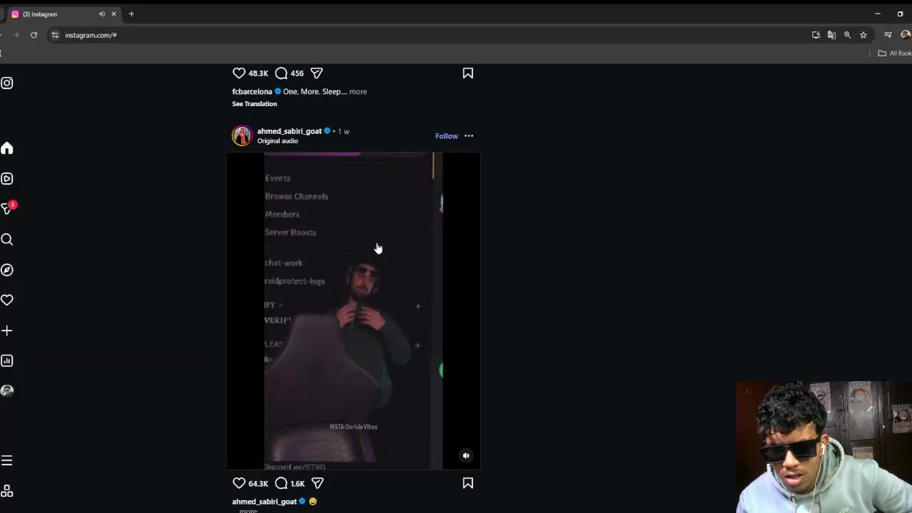Open Search from the left sidebar
Image resolution: width=912 pixels, height=513 pixels.
(x=7, y=239)
